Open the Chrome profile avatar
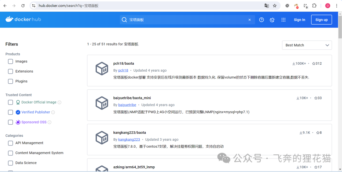Viewport: 342px width, 172px height. point(328,6)
